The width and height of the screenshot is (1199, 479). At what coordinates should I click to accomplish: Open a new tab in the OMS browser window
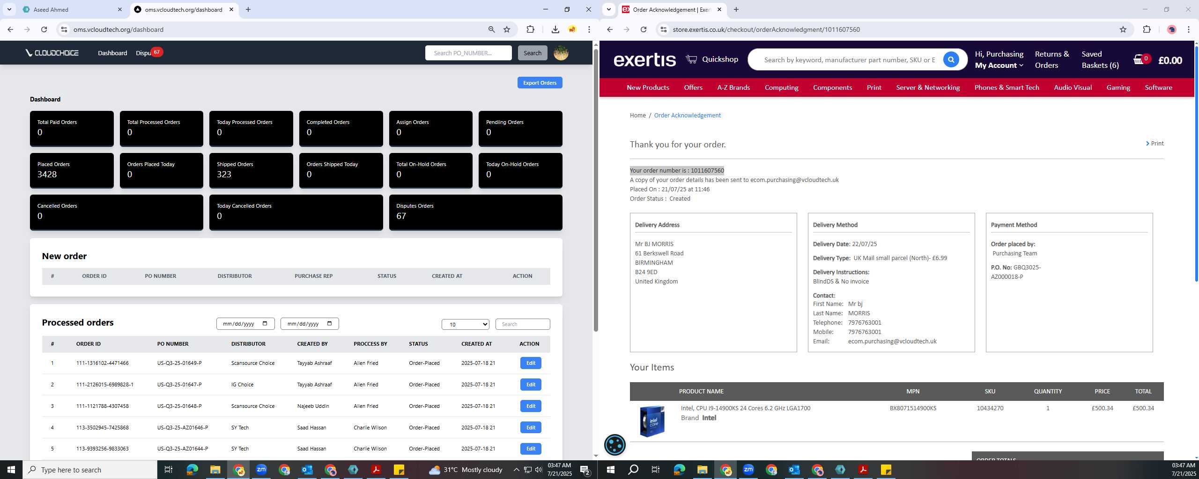pos(248,9)
